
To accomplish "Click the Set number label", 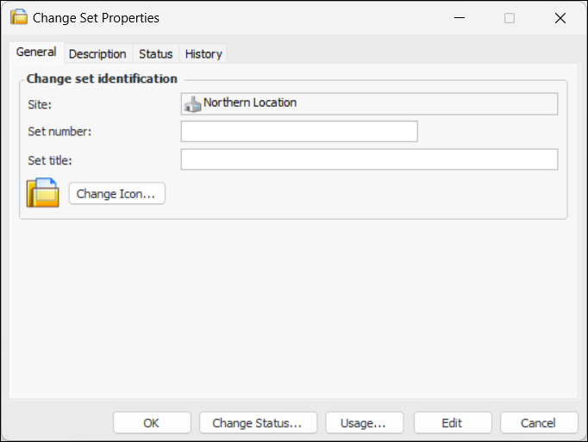I will tap(59, 132).
